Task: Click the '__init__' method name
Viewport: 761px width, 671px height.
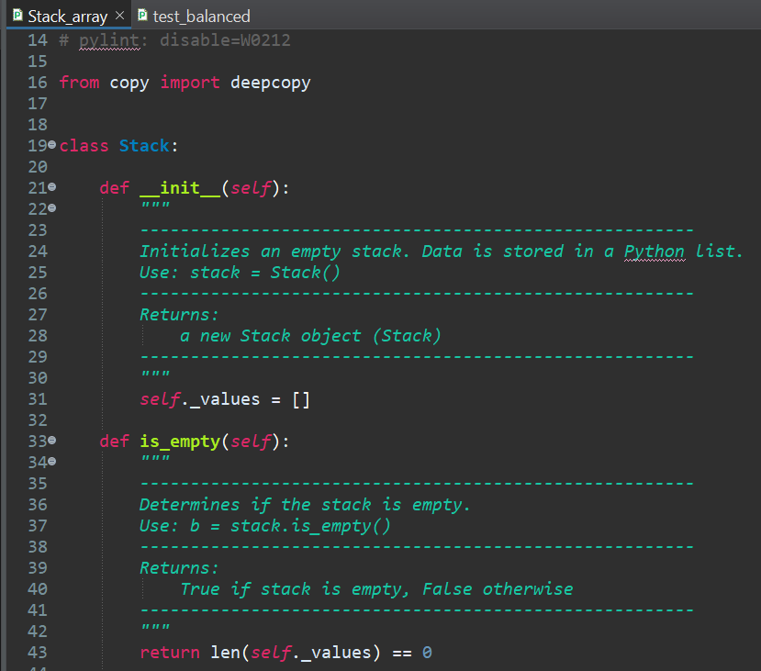Action: click(x=180, y=188)
